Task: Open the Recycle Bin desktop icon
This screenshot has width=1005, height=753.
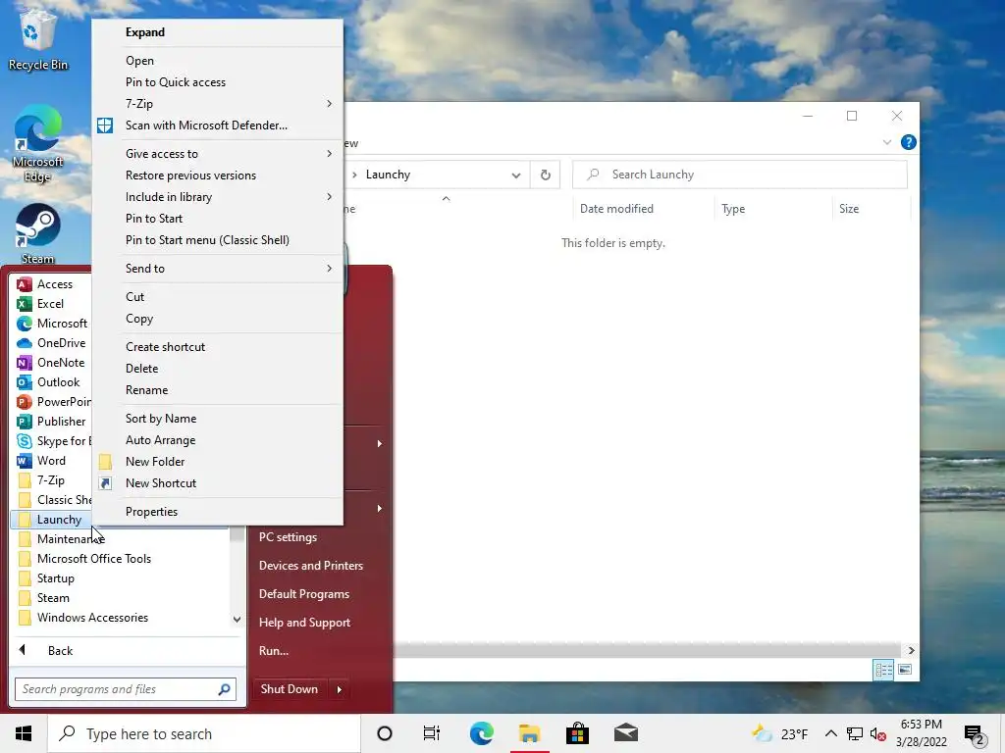Action: coord(37,39)
